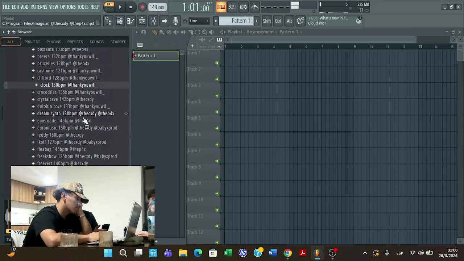Screen dimensions: 464x261
Task: Expand the "cashmire 121bpm" browser item
Action: click(x=33, y=71)
